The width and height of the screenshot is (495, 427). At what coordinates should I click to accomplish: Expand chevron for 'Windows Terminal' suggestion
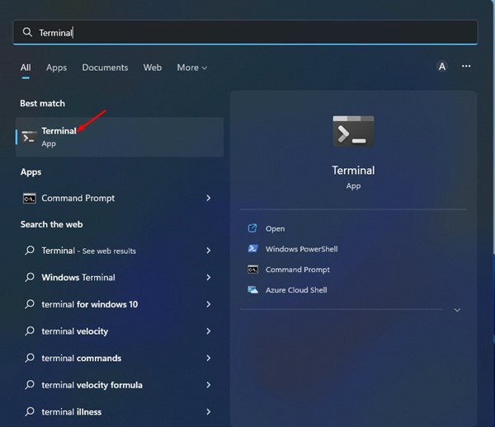(x=209, y=277)
